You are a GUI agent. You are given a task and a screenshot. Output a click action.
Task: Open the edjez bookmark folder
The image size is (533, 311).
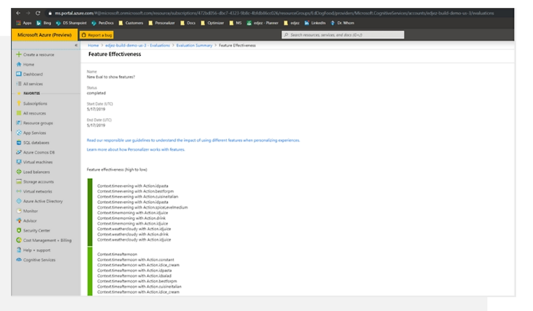(x=292, y=23)
